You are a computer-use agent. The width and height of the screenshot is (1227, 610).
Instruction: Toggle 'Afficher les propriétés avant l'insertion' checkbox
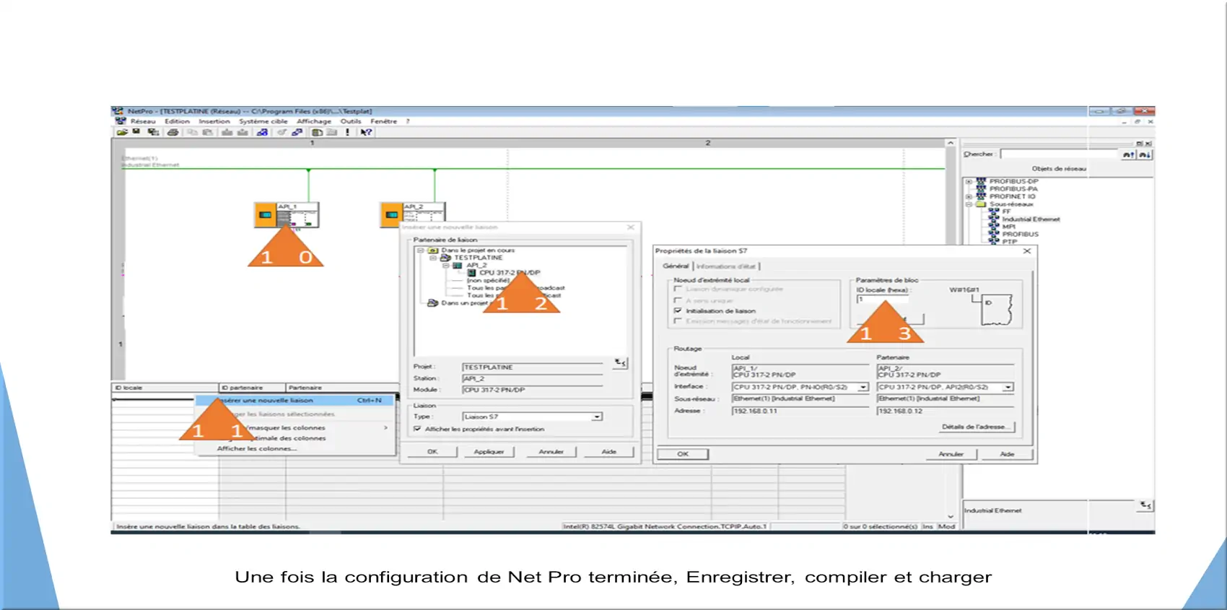click(x=417, y=429)
